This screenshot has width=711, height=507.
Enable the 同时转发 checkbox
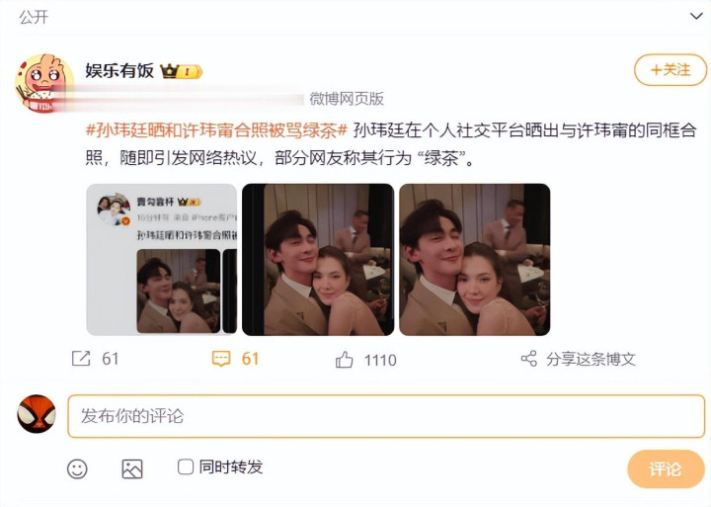point(186,466)
